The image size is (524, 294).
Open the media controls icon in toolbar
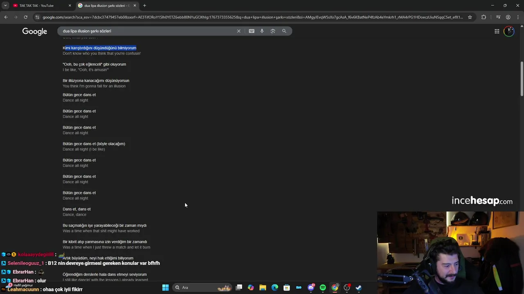[x=498, y=17]
